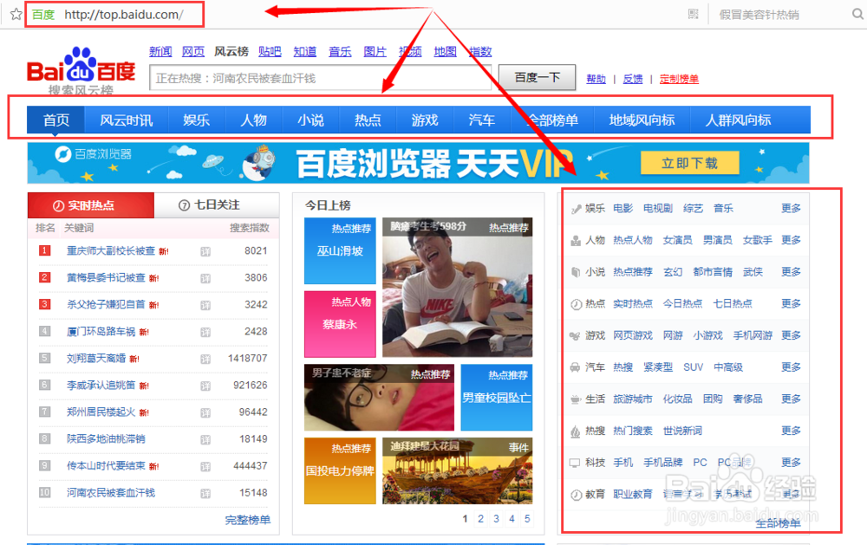Click the QR code icon in browser bar
This screenshot has width=867, height=545.
(x=693, y=15)
